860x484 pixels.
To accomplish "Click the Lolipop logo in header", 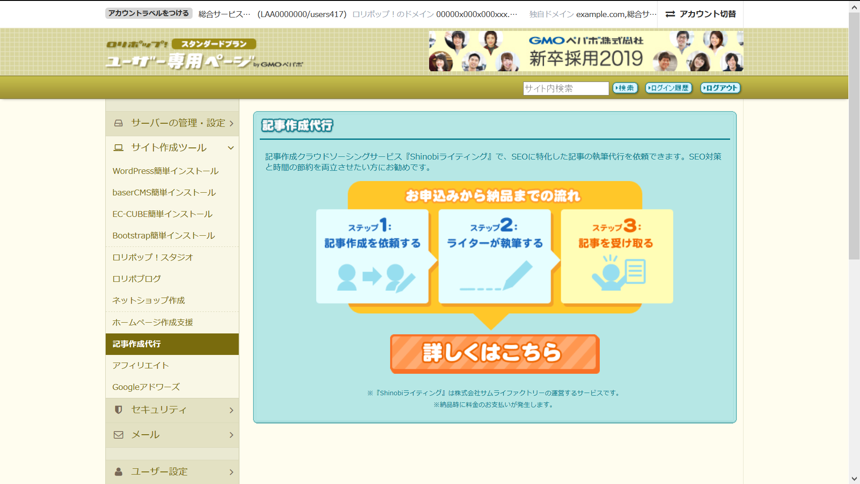I will [137, 44].
